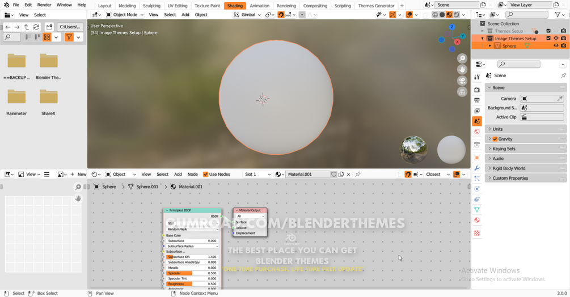The height and width of the screenshot is (297, 570).
Task: Expand Themes Setup collection tree
Action: tap(483, 31)
